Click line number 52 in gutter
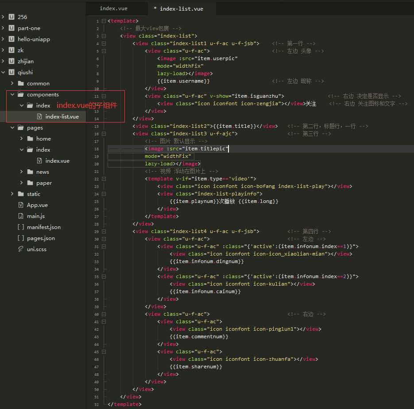This screenshot has width=414, height=409. point(97,405)
